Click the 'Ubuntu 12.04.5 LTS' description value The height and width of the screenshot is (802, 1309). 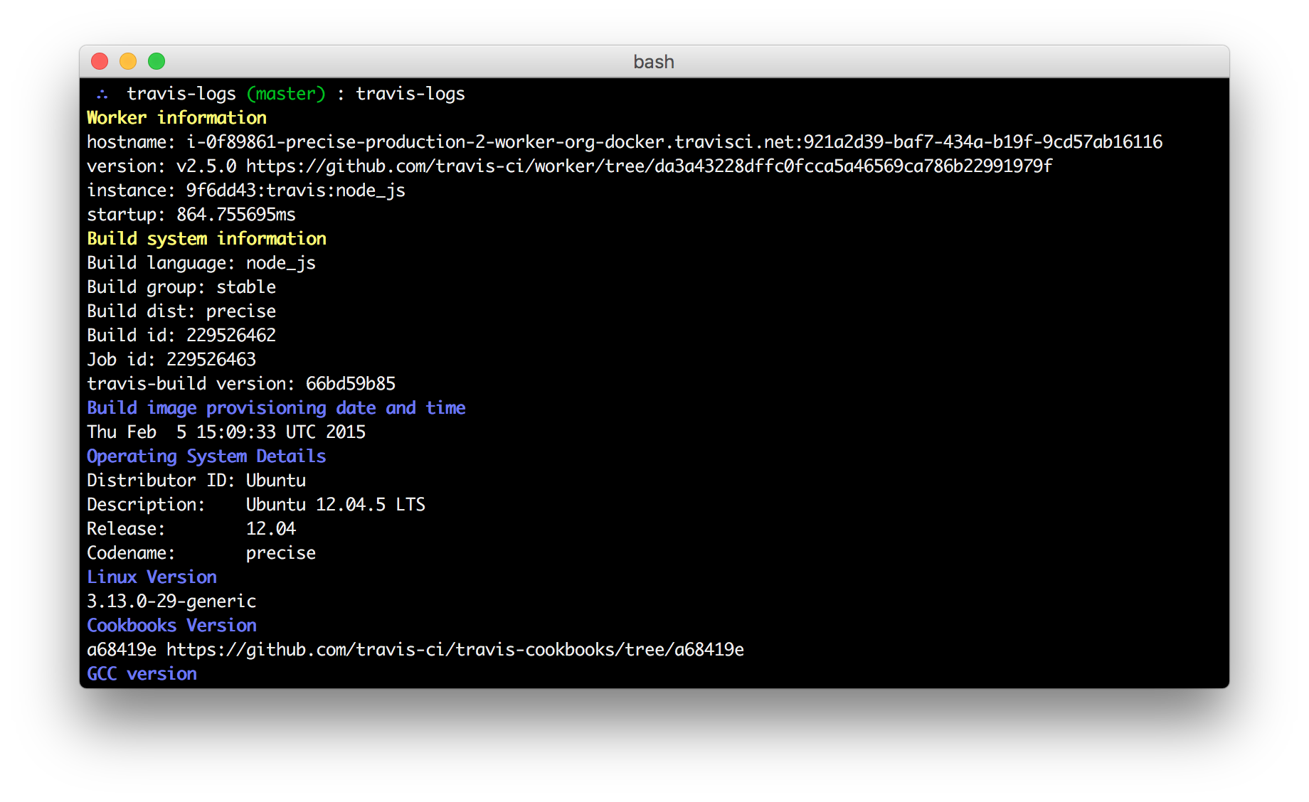tap(336, 505)
